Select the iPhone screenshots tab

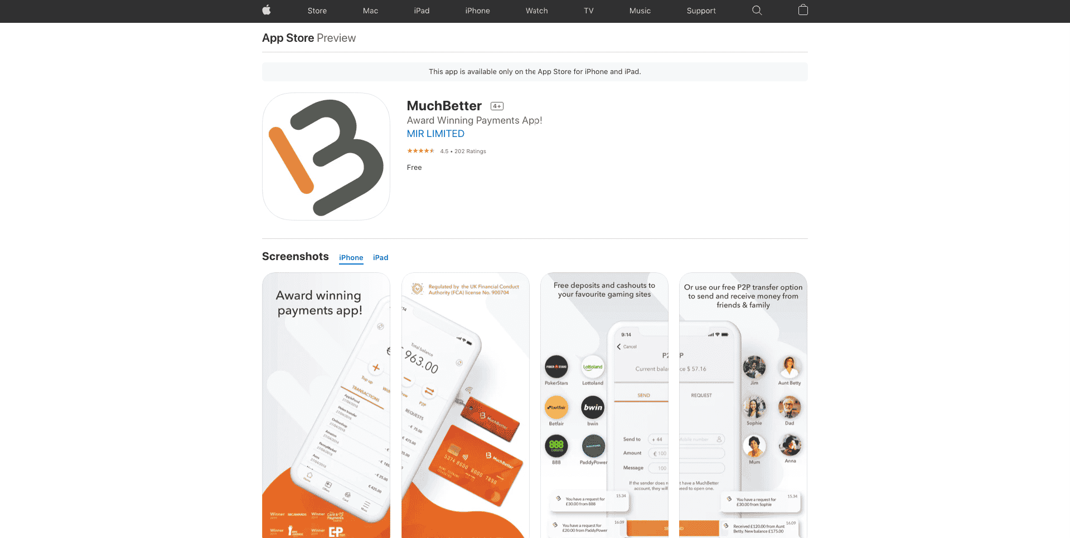point(351,258)
